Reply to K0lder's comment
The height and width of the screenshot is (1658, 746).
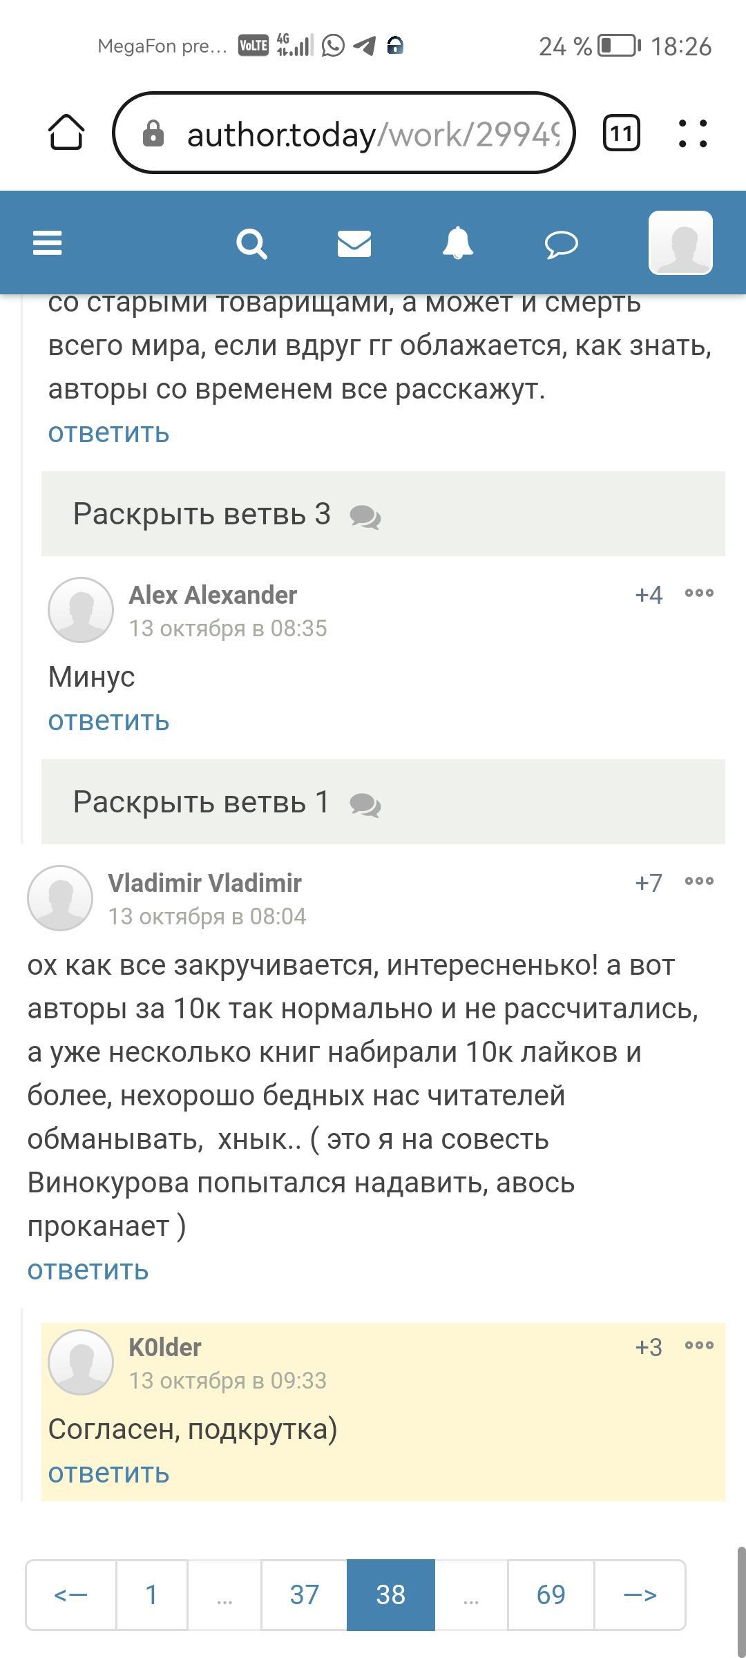click(108, 1473)
